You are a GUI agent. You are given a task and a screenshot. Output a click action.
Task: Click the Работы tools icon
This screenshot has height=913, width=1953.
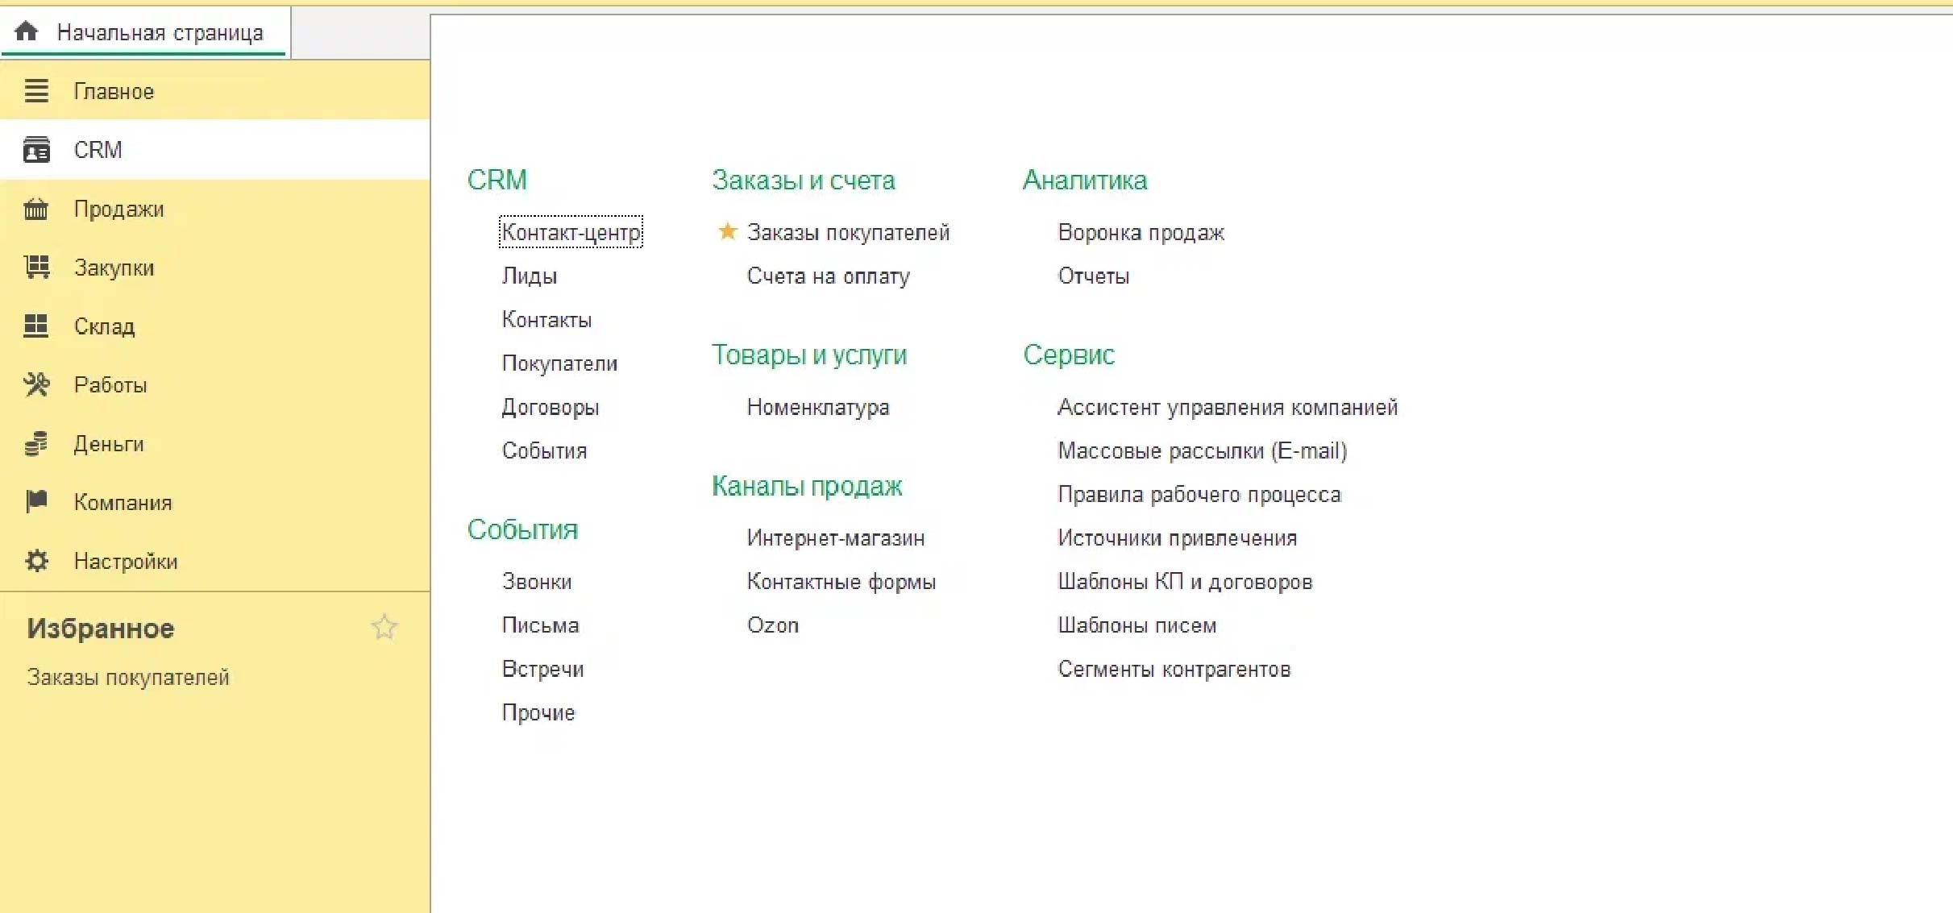36,384
